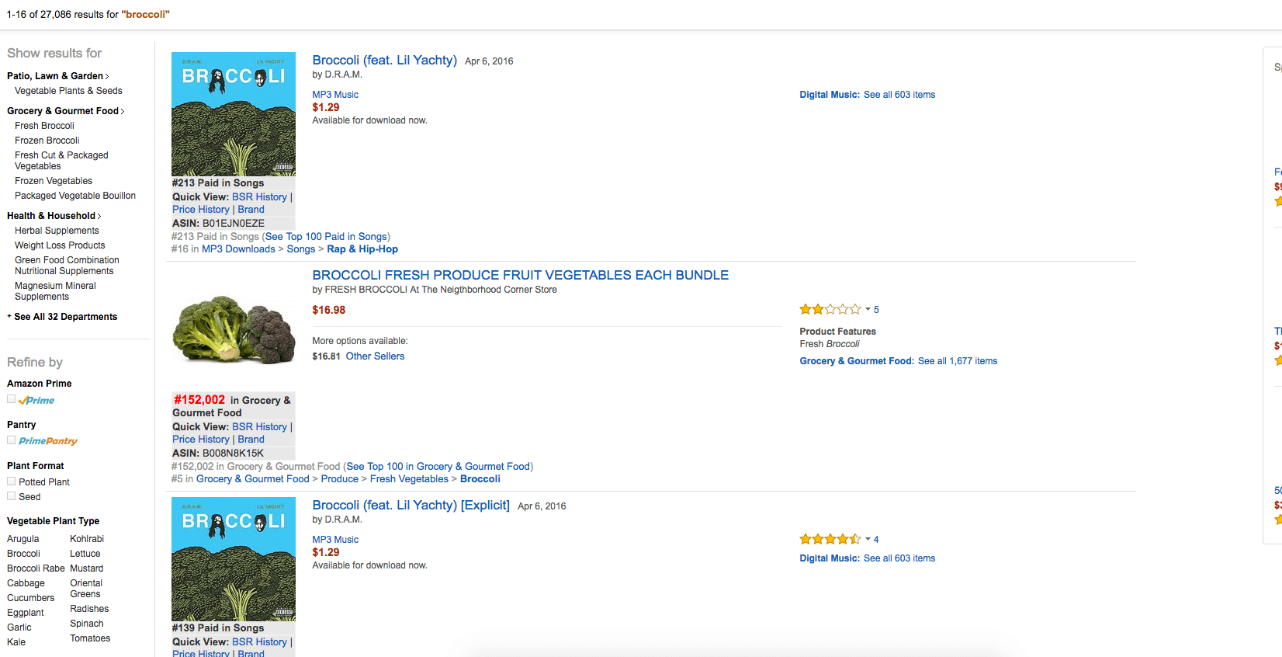Open the Prime logo filter
The height and width of the screenshot is (657, 1282).
37,401
